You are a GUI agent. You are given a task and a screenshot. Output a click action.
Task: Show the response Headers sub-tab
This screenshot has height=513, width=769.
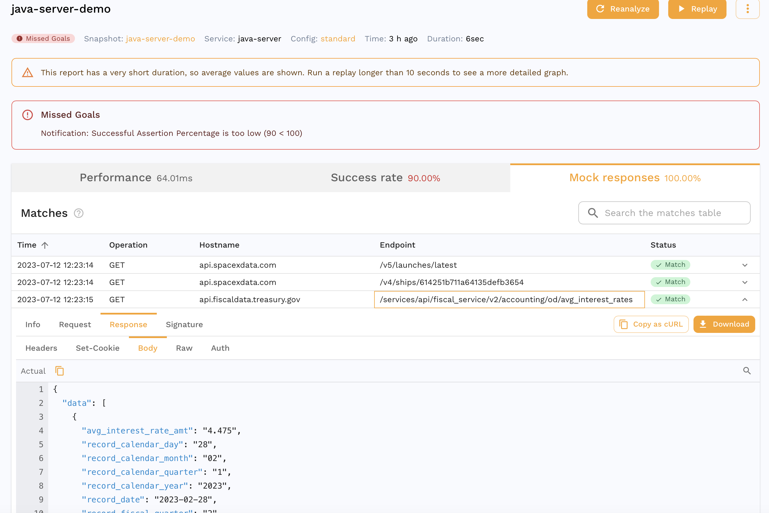41,348
